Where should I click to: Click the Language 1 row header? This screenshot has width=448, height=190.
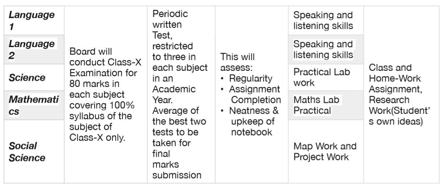pos(31,21)
